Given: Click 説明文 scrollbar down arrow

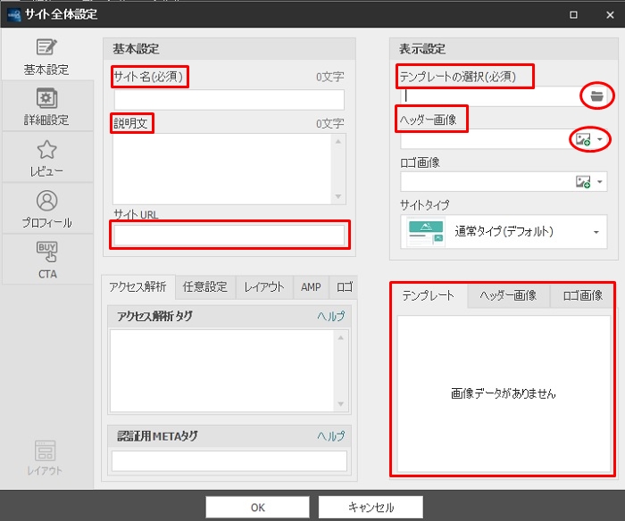Looking at the screenshot, I should 338,196.
